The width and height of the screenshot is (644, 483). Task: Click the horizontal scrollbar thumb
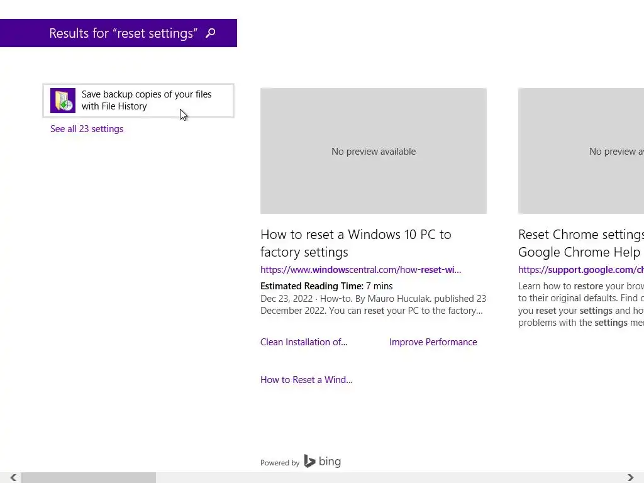[x=88, y=478]
